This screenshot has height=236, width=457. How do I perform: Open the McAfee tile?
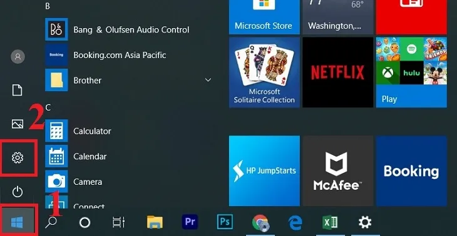pos(338,171)
